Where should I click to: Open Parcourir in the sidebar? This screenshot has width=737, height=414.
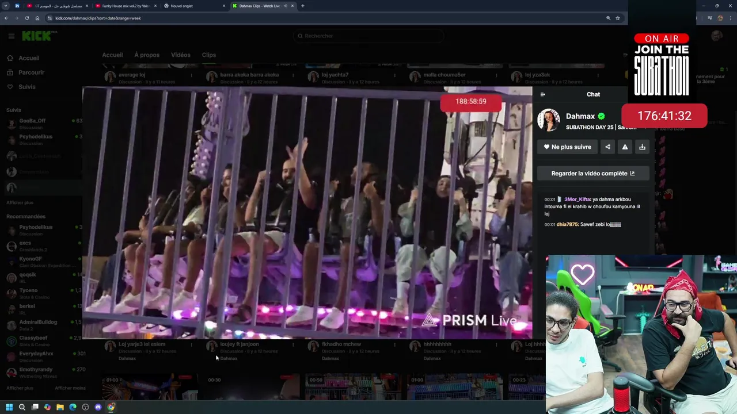coord(31,72)
